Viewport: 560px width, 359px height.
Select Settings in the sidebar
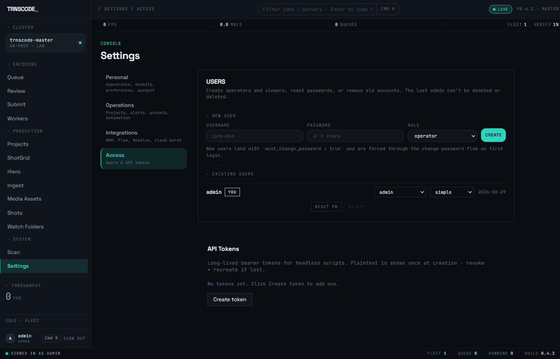click(44, 266)
